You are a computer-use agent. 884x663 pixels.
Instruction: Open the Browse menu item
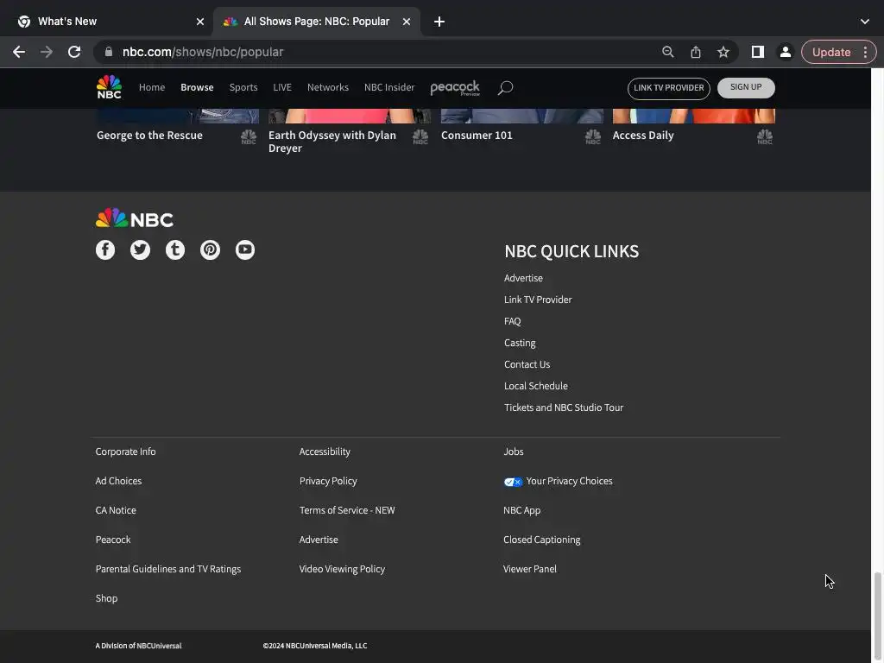[197, 87]
